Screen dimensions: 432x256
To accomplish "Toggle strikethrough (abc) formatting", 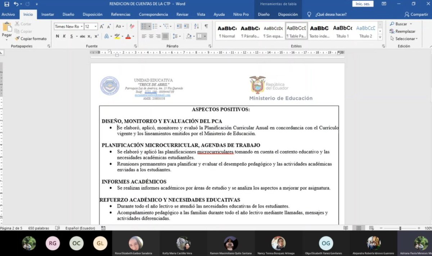I will [82, 36].
